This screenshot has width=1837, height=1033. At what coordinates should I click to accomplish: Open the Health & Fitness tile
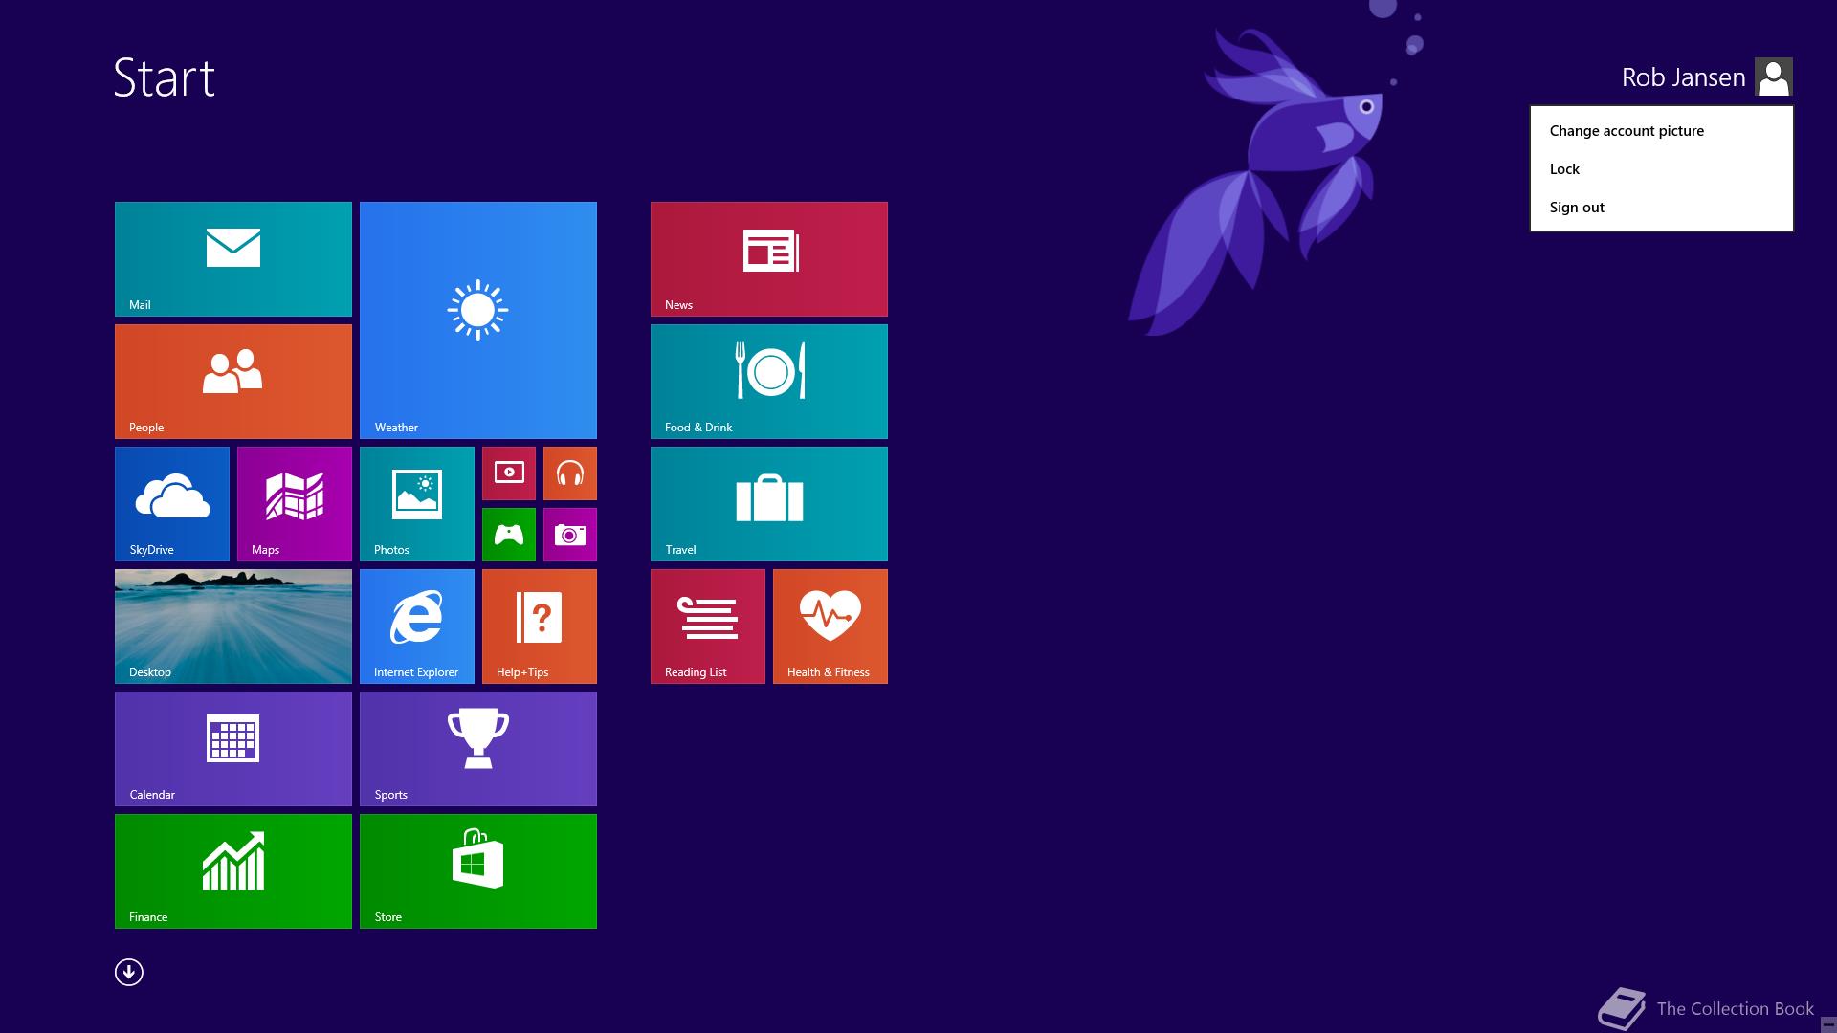coord(830,626)
